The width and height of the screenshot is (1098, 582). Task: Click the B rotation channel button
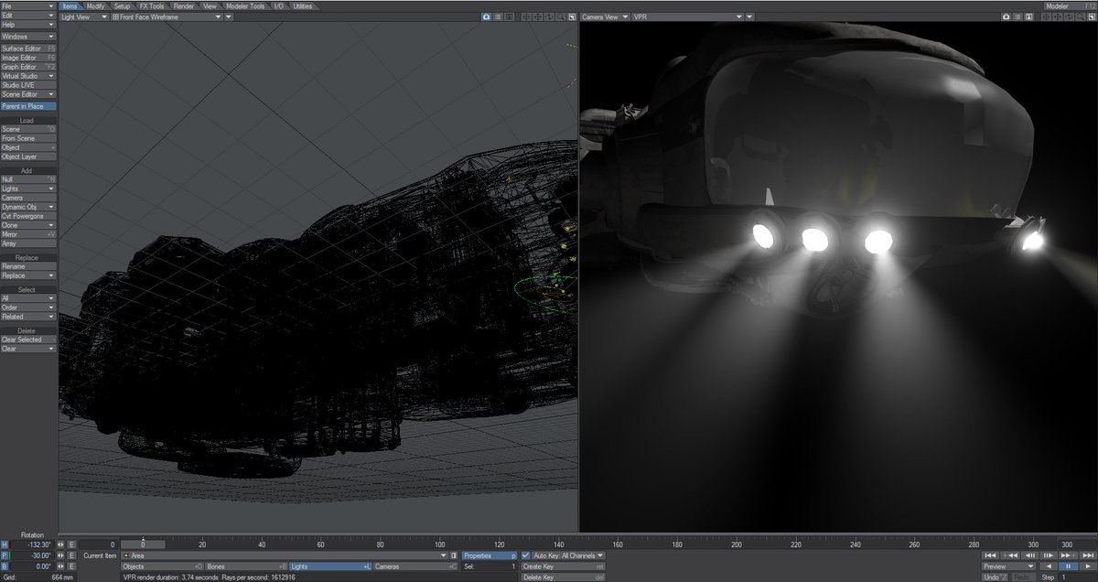click(x=5, y=566)
